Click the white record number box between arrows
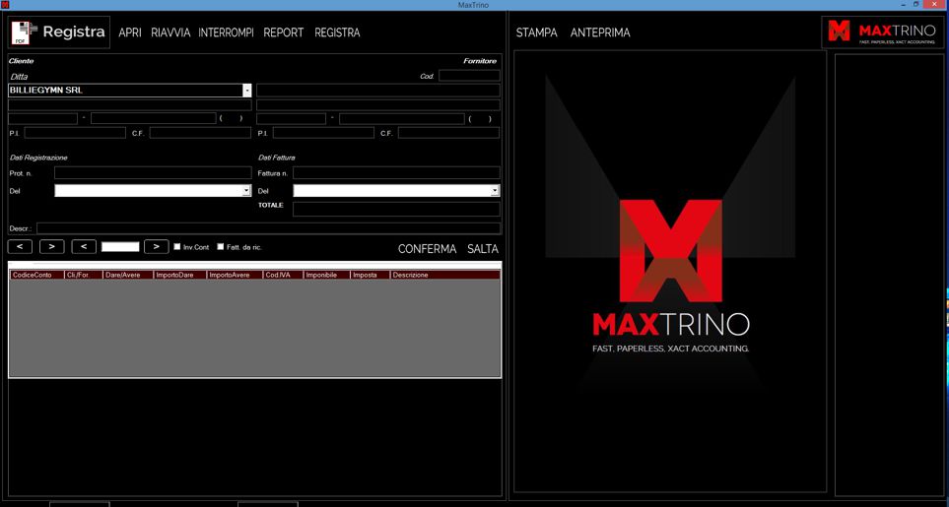Viewport: 949px width, 507px height. point(120,246)
